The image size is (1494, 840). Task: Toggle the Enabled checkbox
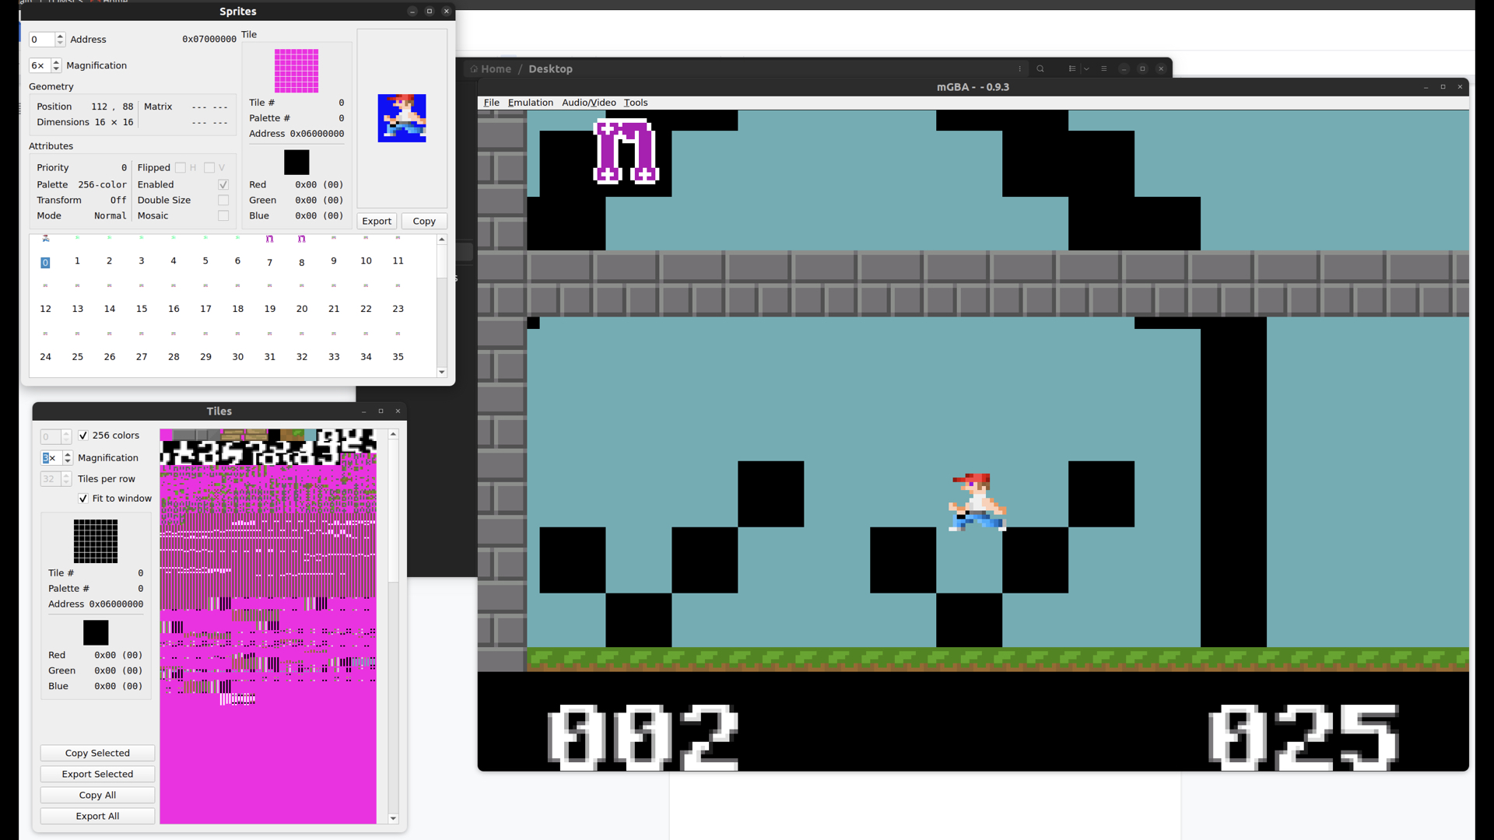coord(223,184)
